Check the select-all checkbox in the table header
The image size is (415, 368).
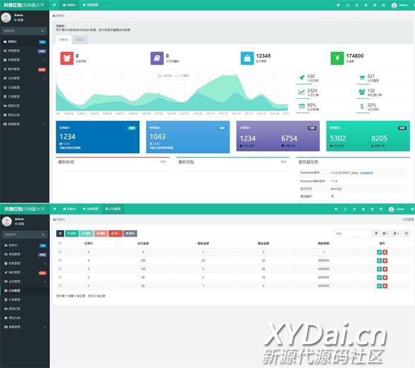(x=60, y=243)
